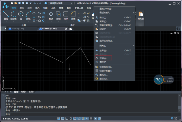Select the Line (直线) drawing tool
Image resolution: width=182 pixels, height=122 pixels.
point(6,16)
